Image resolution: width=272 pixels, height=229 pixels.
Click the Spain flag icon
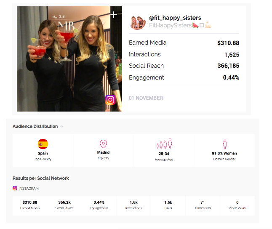coord(43,144)
